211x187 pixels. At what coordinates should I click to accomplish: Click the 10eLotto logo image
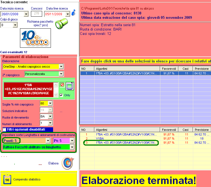click(x=35, y=38)
